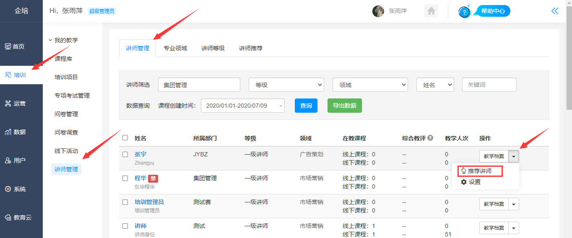
Task: Toggle action dropdown arrow for 张宇
Action: 514,156
